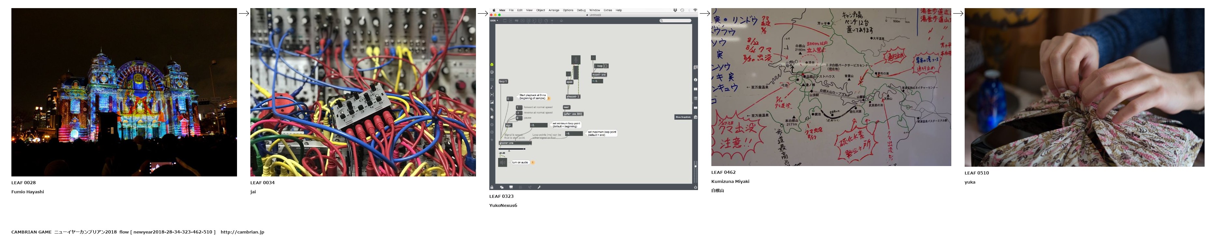Open the 100% zoom dropdown
The image size is (1216, 240).
tap(494, 21)
